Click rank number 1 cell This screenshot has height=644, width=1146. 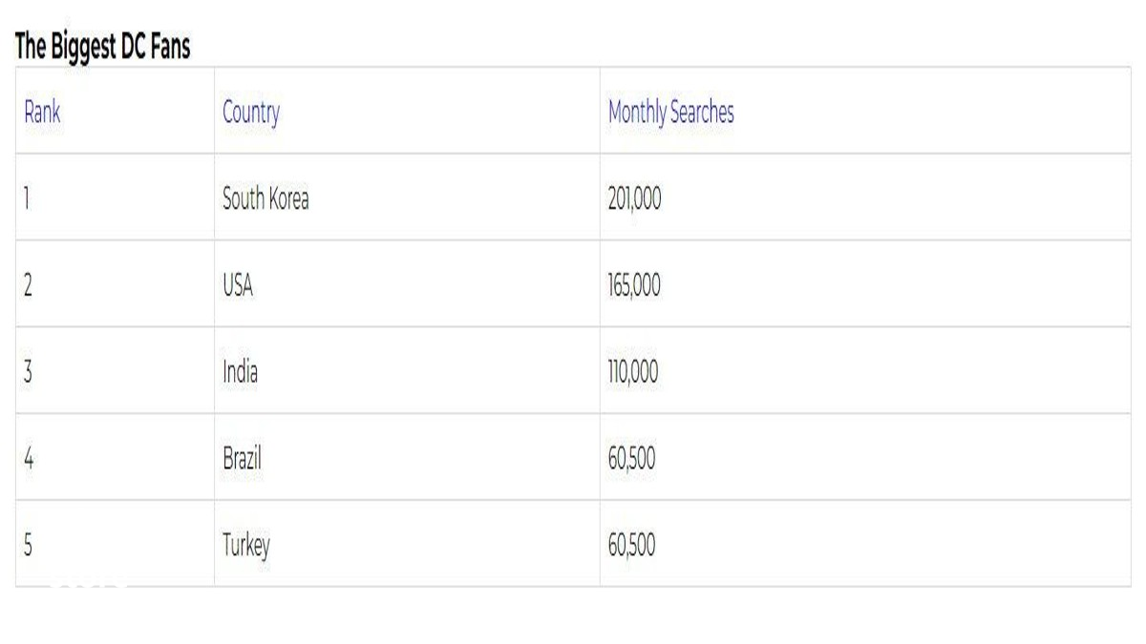click(28, 199)
